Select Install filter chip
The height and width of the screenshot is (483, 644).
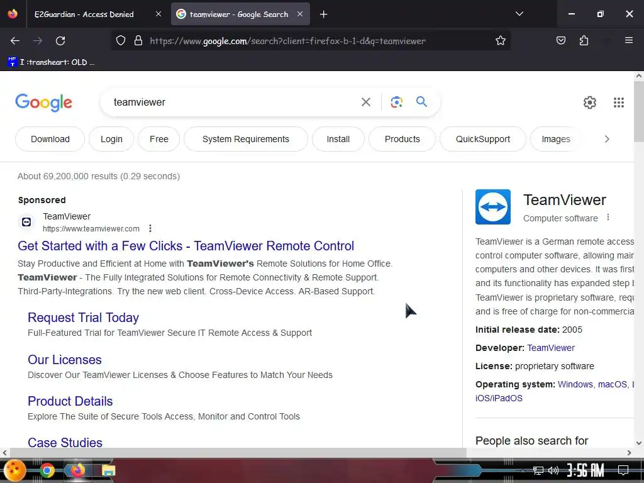click(338, 139)
